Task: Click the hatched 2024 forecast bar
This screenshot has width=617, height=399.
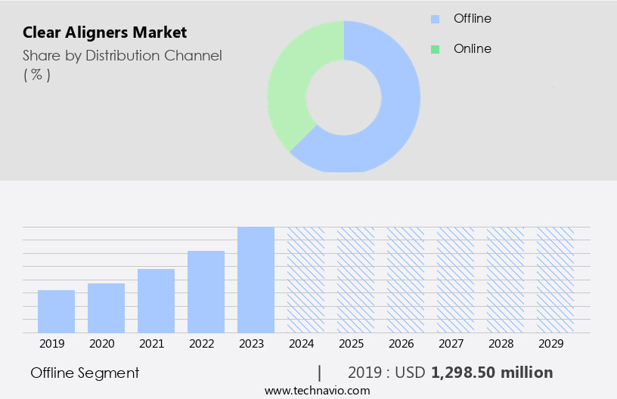Action: click(x=305, y=280)
